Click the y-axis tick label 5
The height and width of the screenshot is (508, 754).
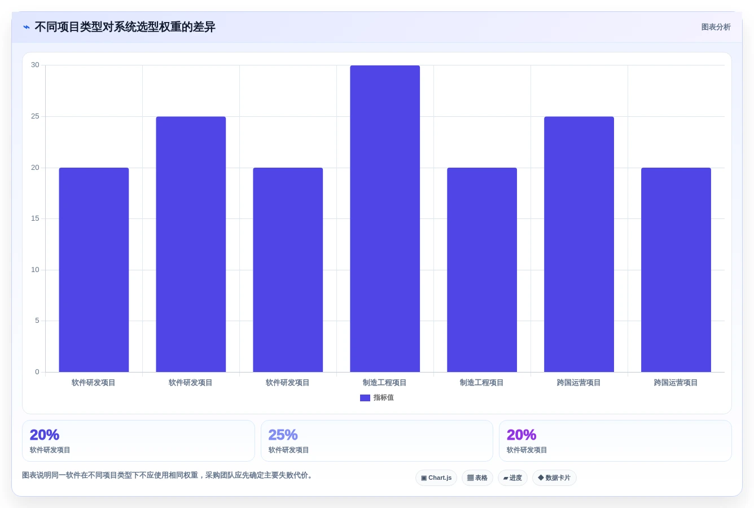tap(37, 321)
